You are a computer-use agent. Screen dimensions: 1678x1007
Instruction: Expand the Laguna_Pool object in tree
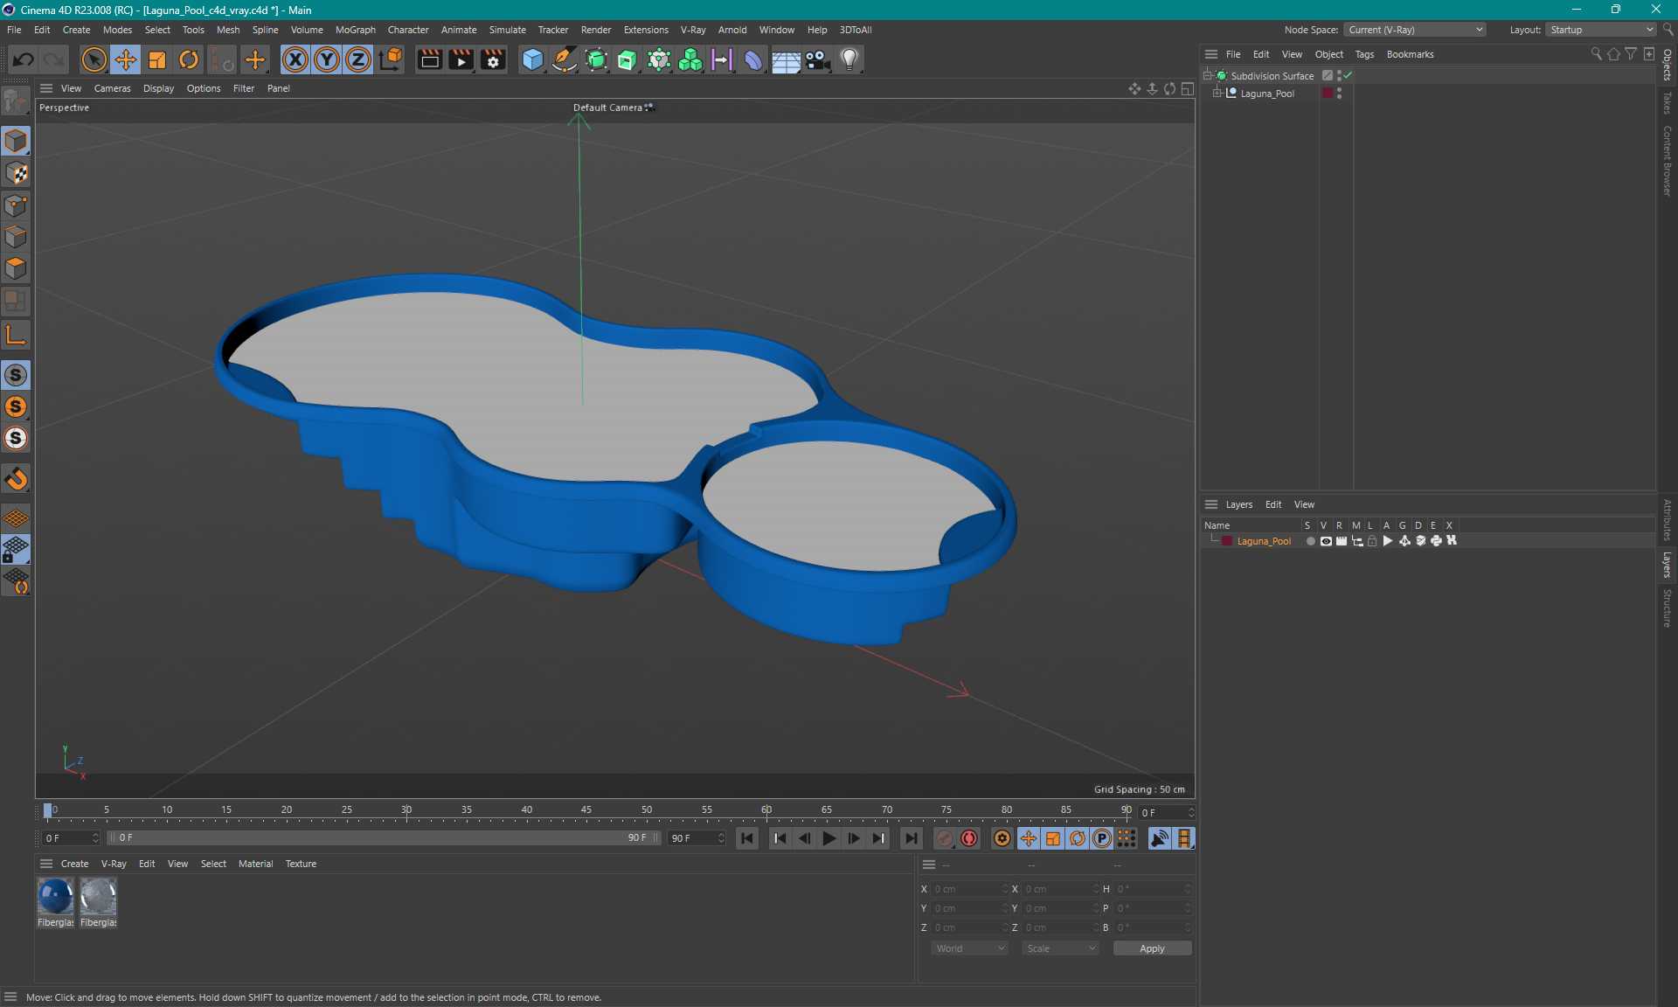[1217, 93]
